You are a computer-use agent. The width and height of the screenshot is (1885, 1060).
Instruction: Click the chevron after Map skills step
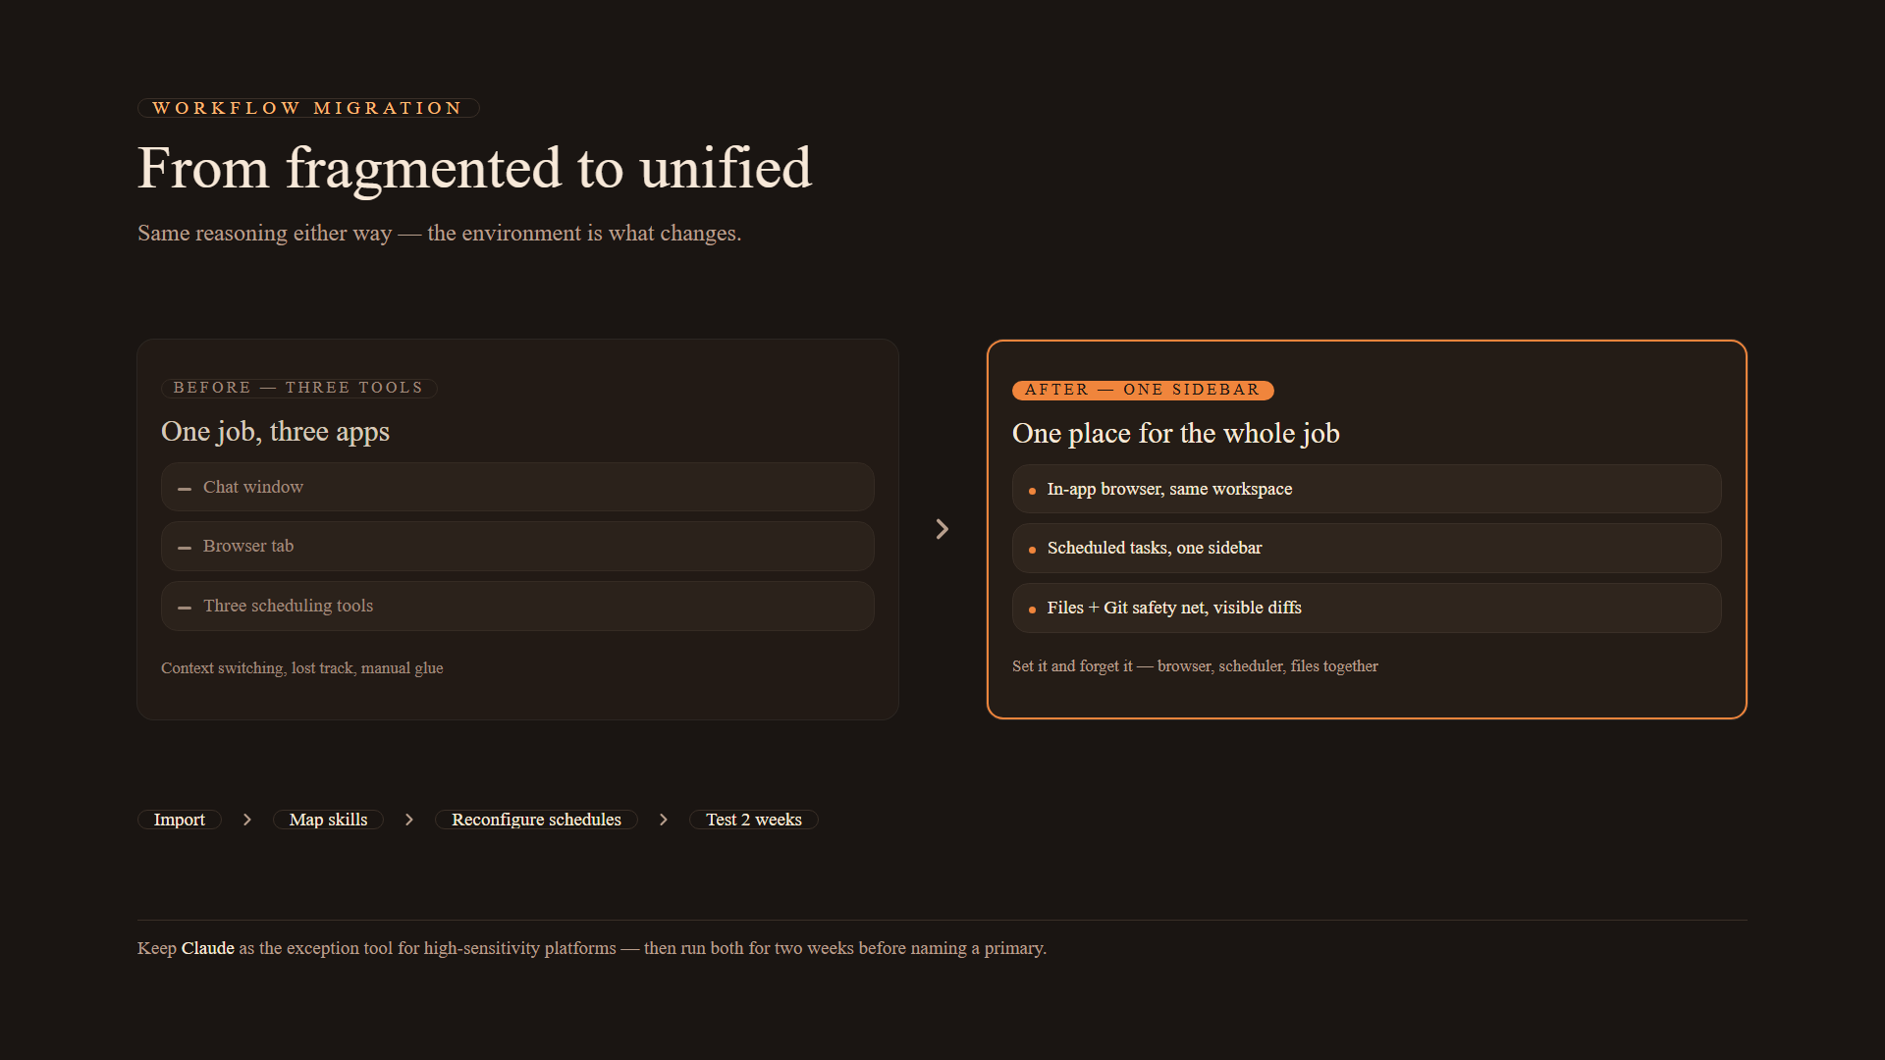click(409, 820)
